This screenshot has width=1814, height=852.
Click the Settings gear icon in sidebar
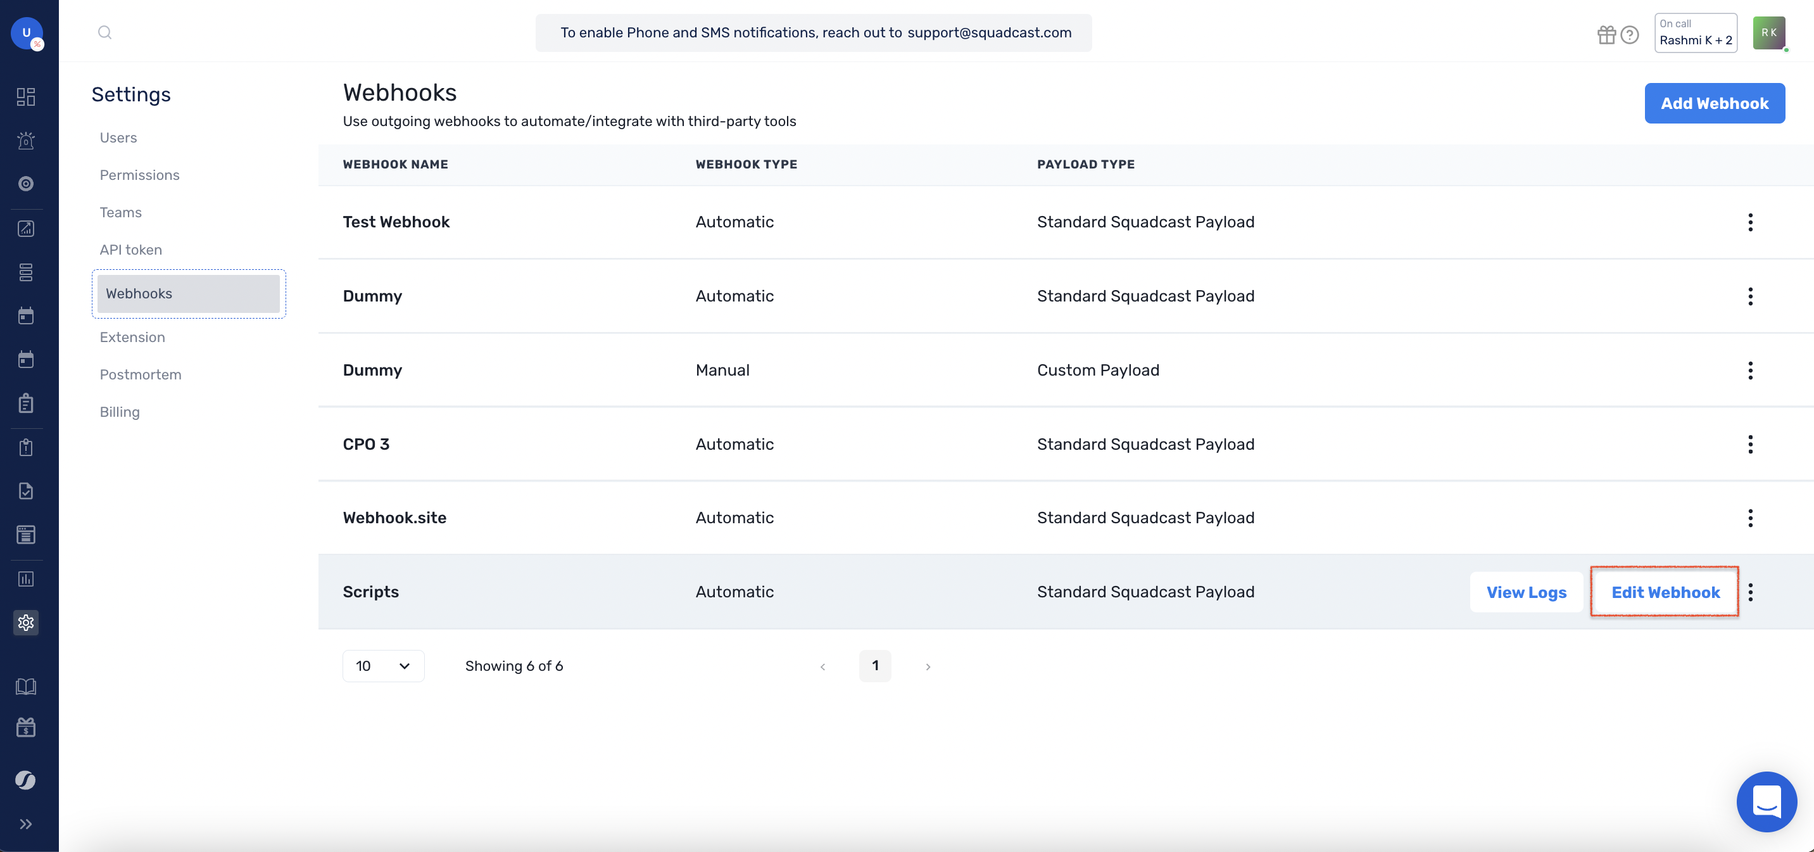[x=26, y=622]
